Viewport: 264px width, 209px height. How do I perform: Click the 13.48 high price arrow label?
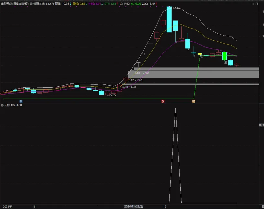(174, 8)
